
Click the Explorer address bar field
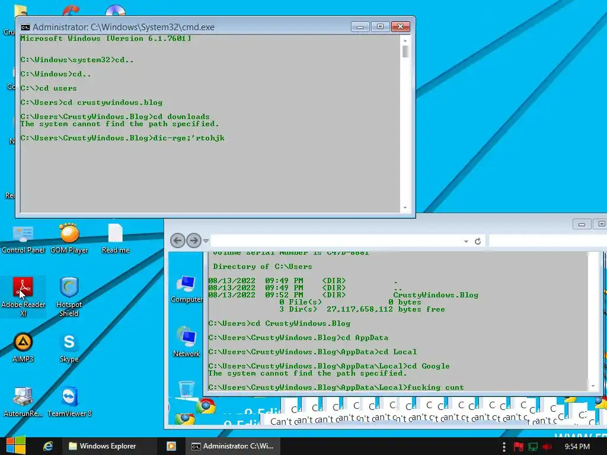337,241
